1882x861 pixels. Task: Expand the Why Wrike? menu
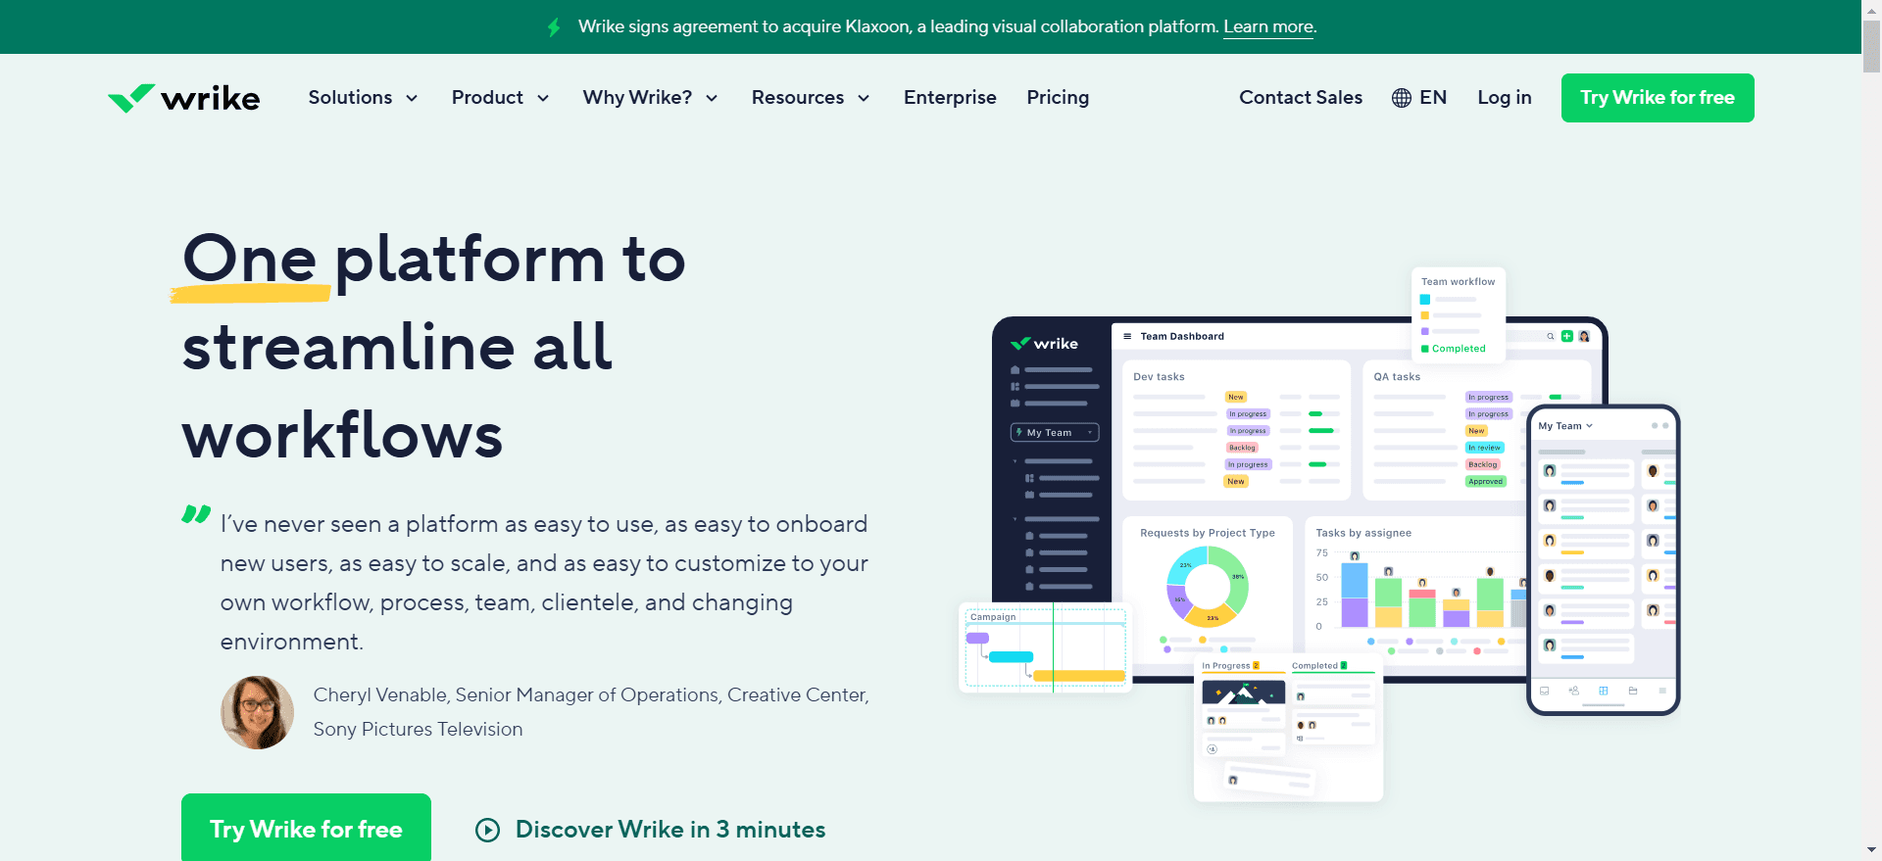(x=650, y=98)
